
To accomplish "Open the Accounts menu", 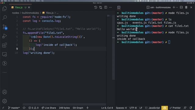I will click(5, 92).
